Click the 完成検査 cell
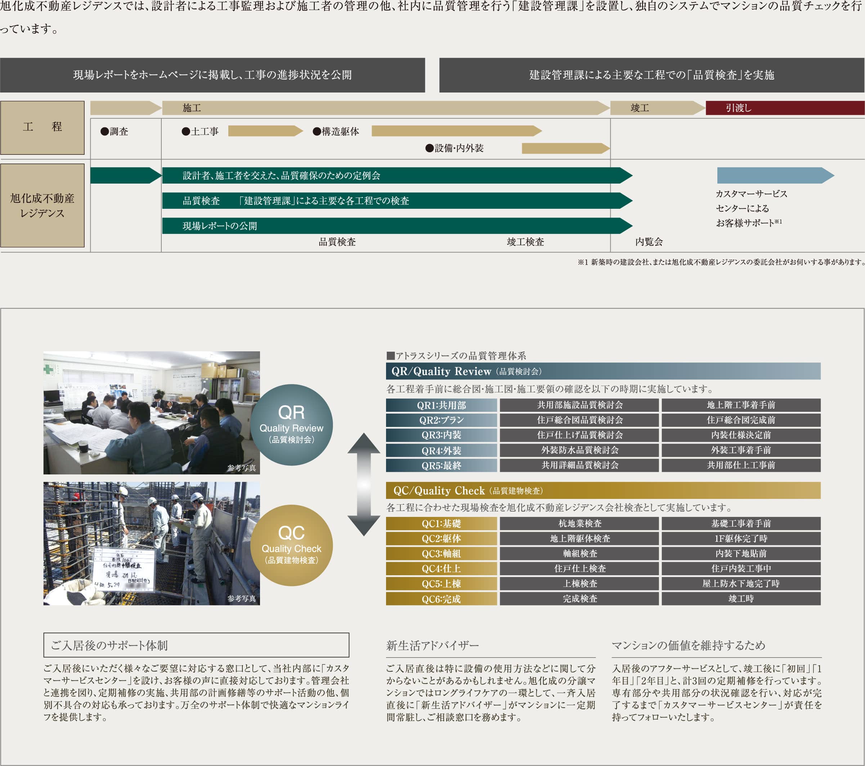865x766 pixels. [579, 599]
